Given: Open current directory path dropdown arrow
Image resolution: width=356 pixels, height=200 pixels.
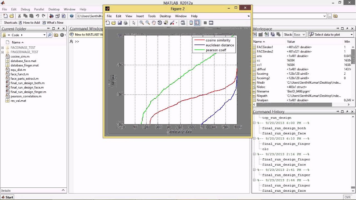Looking at the screenshot, I should pos(325,16).
